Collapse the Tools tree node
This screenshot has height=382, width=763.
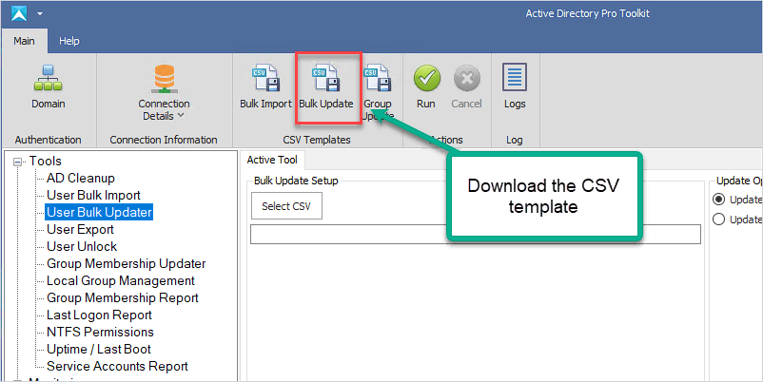pyautogui.click(x=17, y=162)
